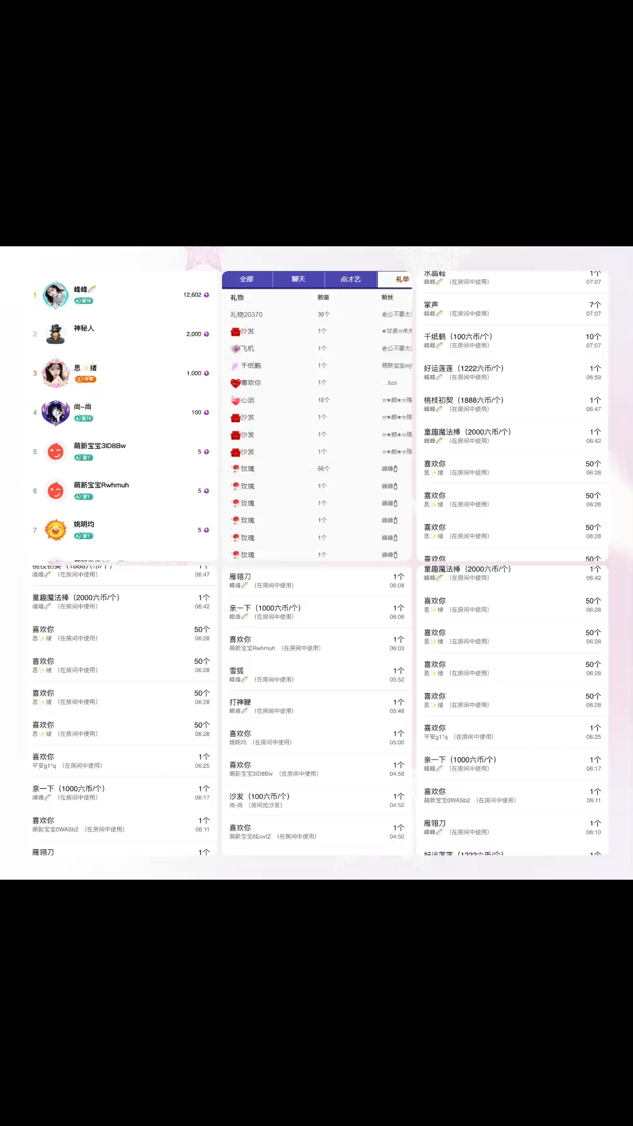633x1126 pixels.
Task: Open the 打神鞭 gift record
Action: 316,706
